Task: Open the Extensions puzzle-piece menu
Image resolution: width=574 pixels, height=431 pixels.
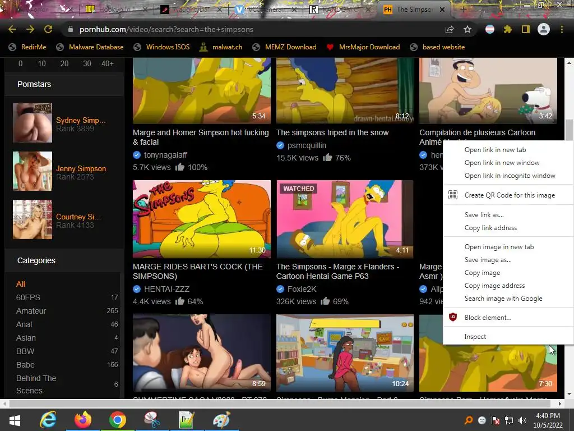Action: (508, 29)
